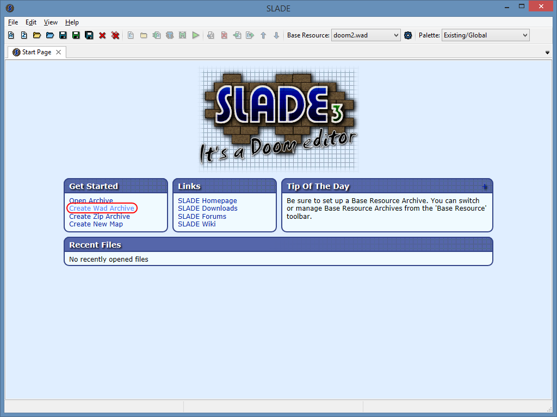Click the Move Up arrow icon

point(263,35)
